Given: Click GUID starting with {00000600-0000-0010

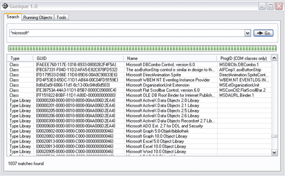Looking at the screenshot, I should pyautogui.click(x=76, y=126).
